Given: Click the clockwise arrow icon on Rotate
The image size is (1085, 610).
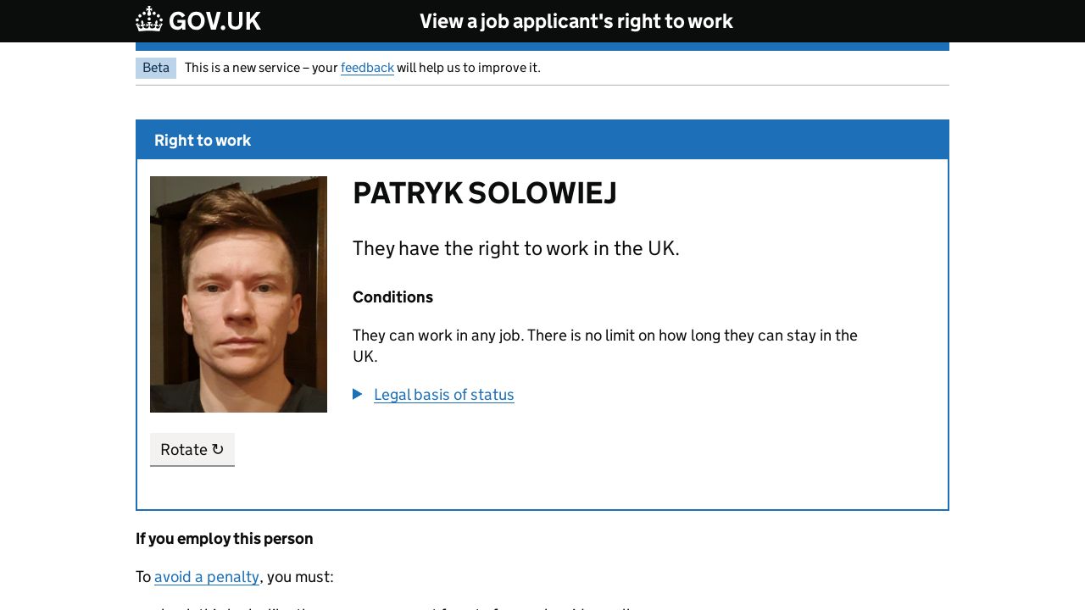Looking at the screenshot, I should 218,449.
